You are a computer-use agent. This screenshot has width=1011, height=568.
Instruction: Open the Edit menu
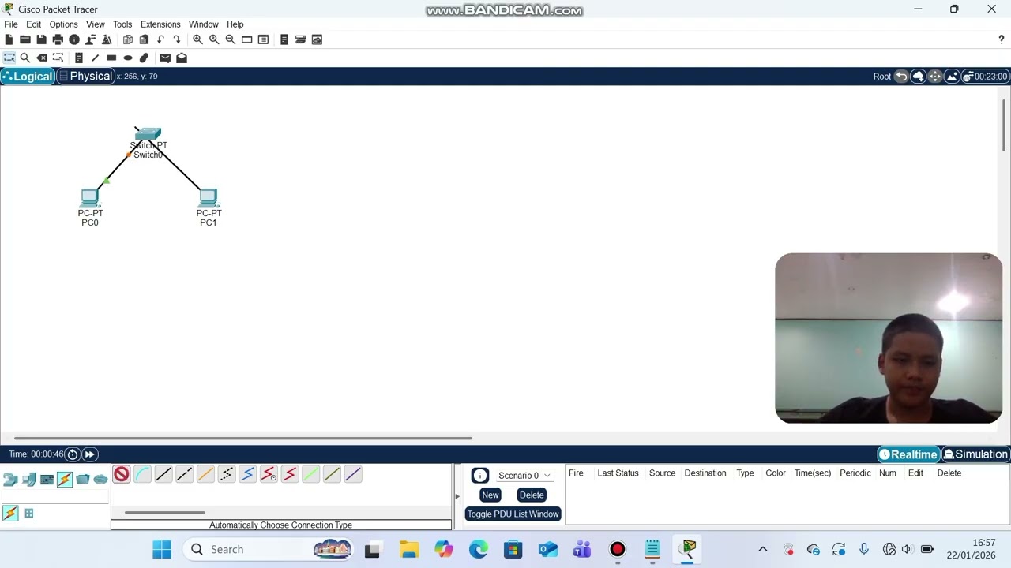[33, 24]
